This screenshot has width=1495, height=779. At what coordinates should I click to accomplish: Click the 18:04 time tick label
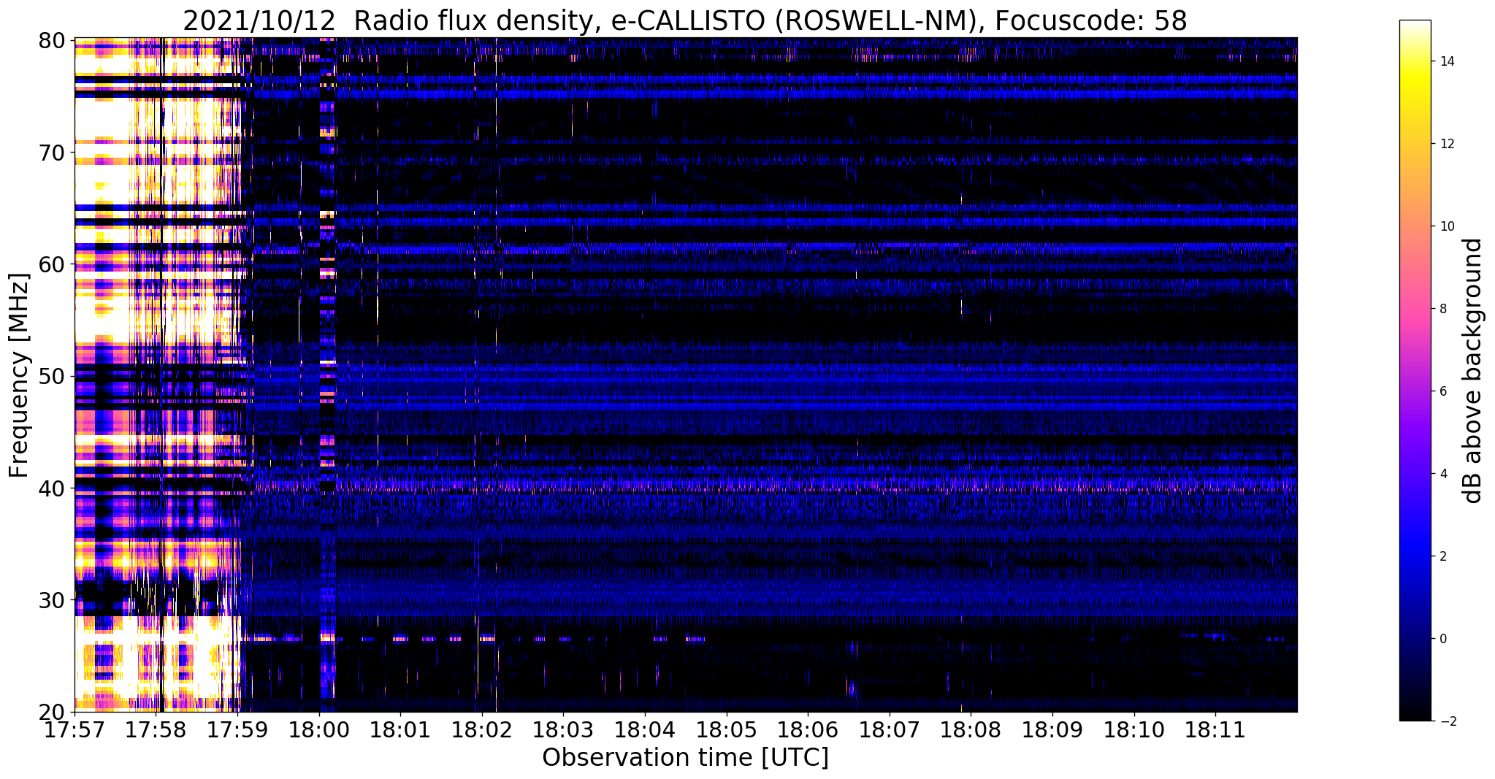[645, 729]
